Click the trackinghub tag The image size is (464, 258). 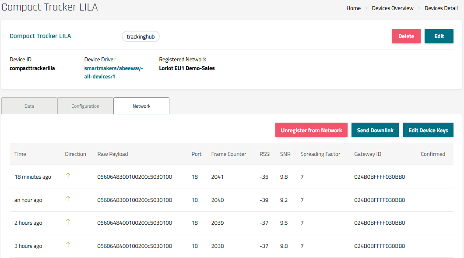pos(141,37)
